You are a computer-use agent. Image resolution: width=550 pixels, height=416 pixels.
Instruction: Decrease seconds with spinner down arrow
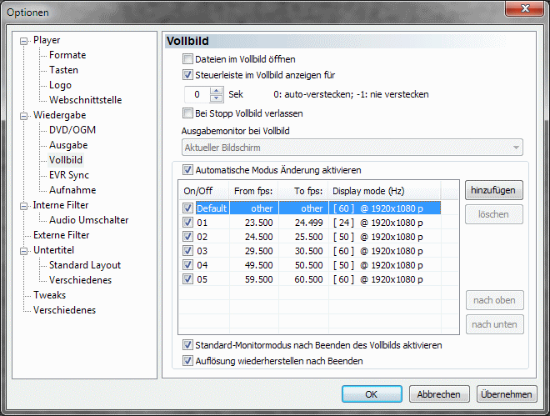click(217, 98)
